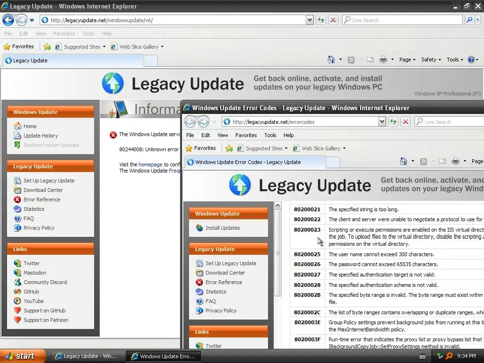Click Back button in the Error Codes window

tap(190, 121)
